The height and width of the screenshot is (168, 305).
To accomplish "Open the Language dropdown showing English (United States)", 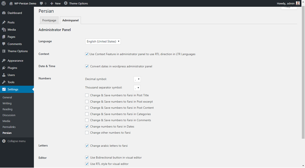I will [103, 41].
